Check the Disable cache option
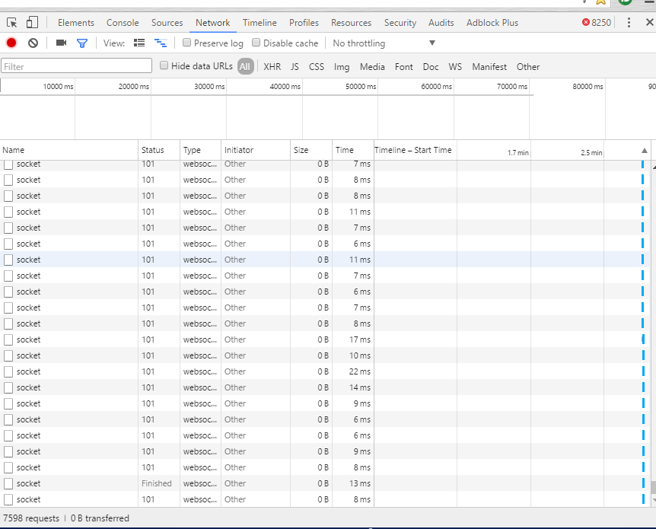 256,43
